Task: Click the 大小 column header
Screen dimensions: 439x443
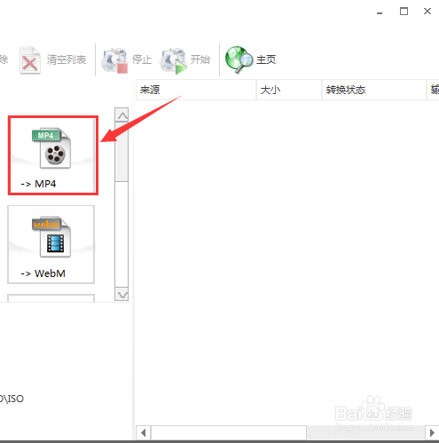Action: (289, 90)
